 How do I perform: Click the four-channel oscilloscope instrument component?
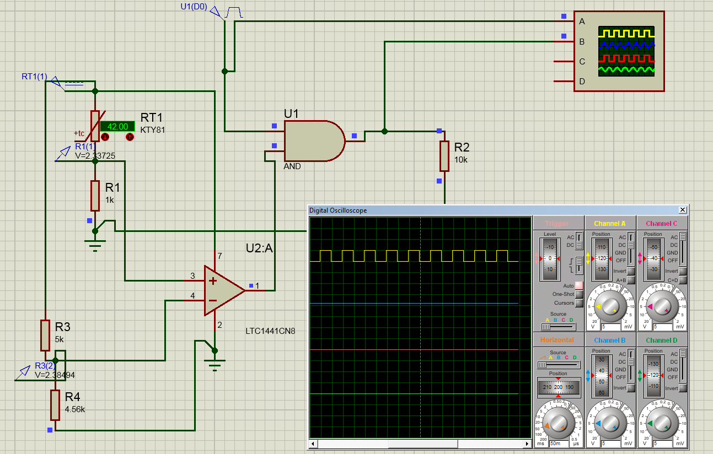pos(619,51)
